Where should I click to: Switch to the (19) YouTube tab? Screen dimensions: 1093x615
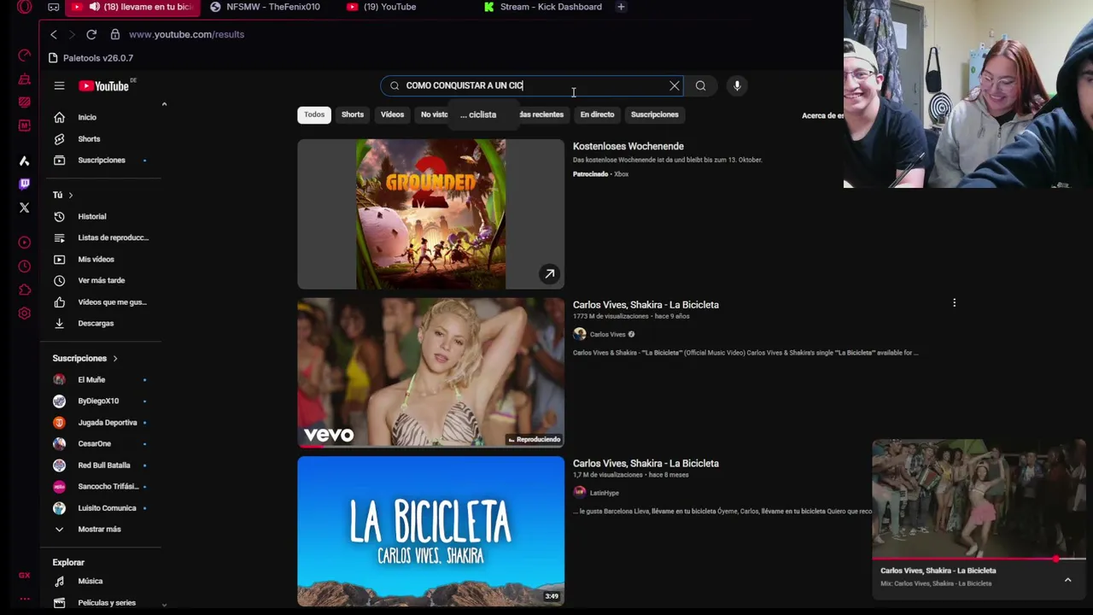[382, 7]
